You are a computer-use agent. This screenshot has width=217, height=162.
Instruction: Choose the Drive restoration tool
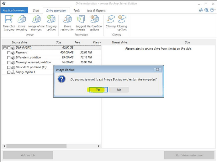[x=67, y=23]
